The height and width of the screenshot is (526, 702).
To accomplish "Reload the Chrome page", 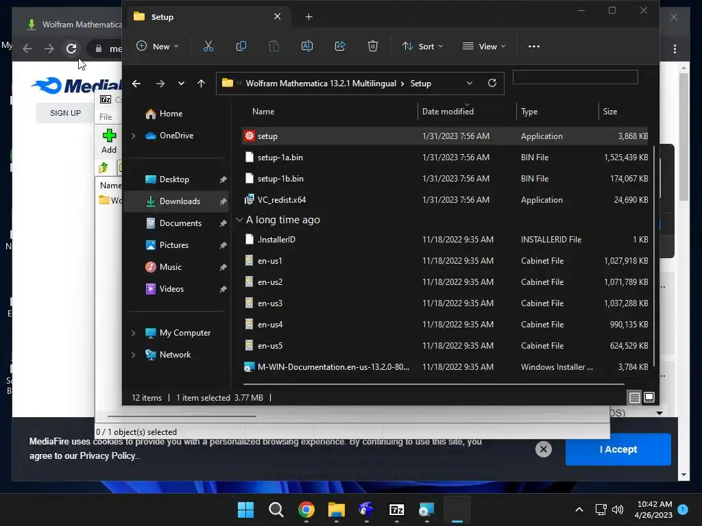I will (x=71, y=49).
